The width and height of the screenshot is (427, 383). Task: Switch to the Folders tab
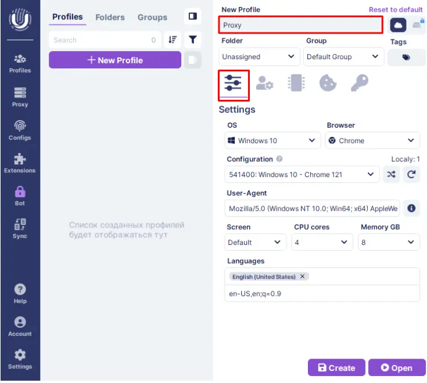point(110,17)
